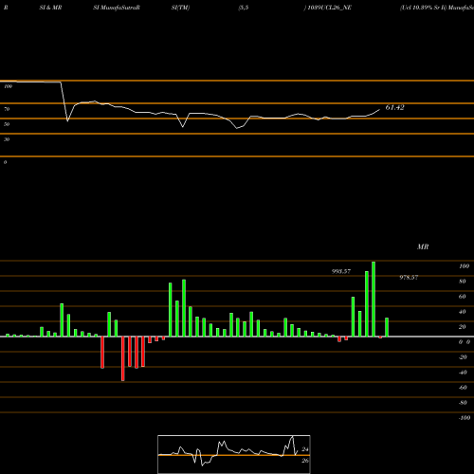Click the 10.89UCL26_NE symbol title text
This screenshot has width=474, height=474.
tap(329, 8)
